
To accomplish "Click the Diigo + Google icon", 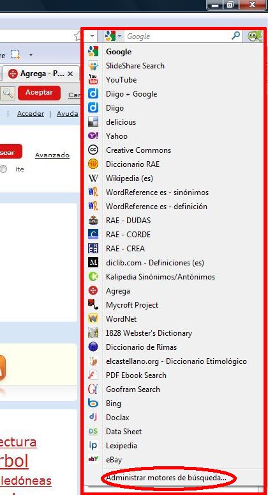I will [93, 94].
